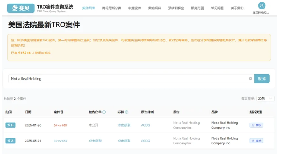The image size is (282, 155).
Task: Click the 日期 column header
Action: pyautogui.click(x=28, y=112)
